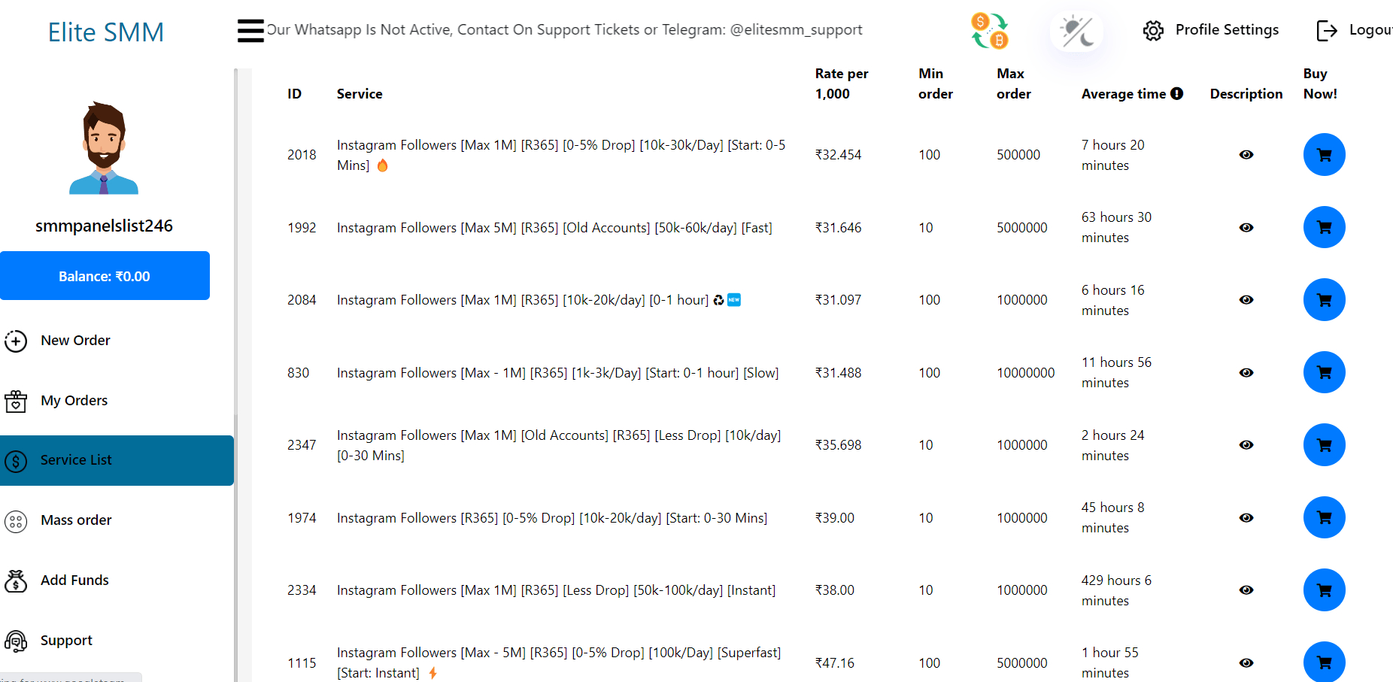Click the Logout link

[x=1354, y=30]
